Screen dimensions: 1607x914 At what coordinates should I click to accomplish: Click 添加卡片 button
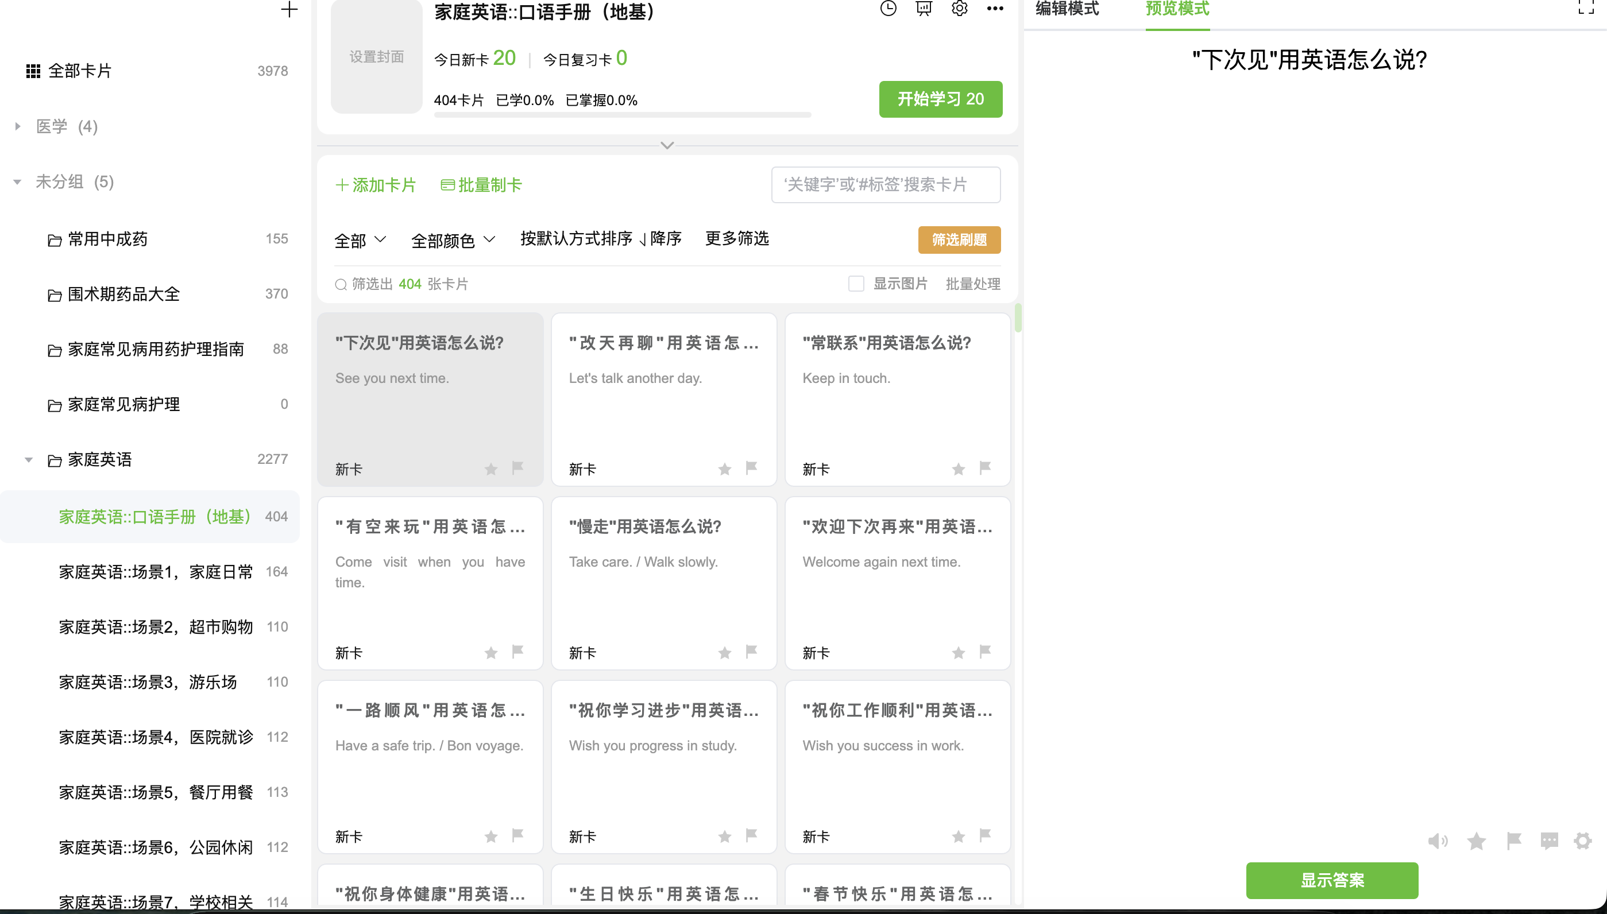click(x=376, y=185)
